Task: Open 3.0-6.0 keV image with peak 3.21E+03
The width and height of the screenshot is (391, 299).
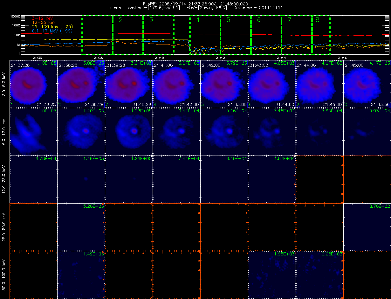Action: [129, 84]
